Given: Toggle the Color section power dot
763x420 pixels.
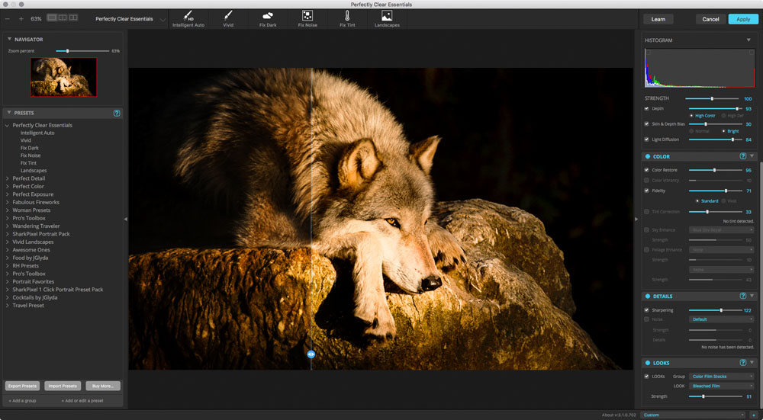Looking at the screenshot, I should point(648,156).
